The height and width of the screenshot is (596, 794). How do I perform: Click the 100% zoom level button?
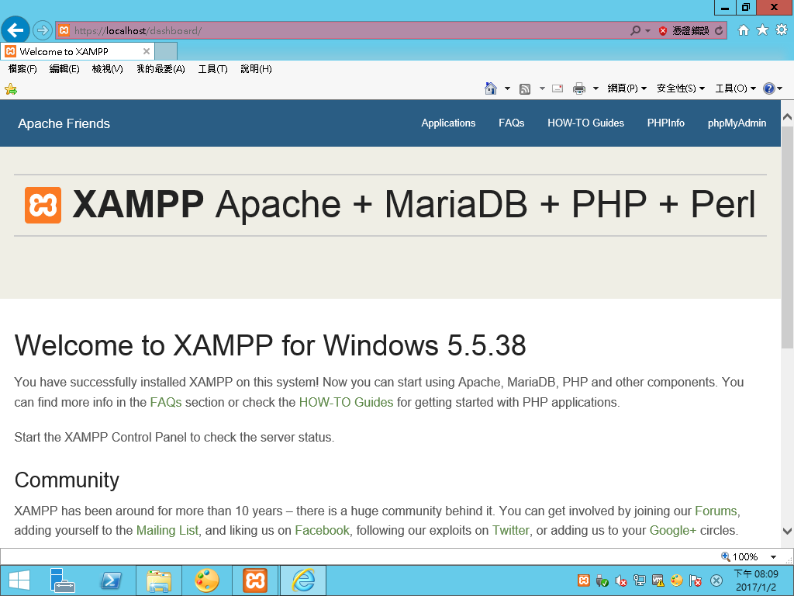pyautogui.click(x=740, y=556)
